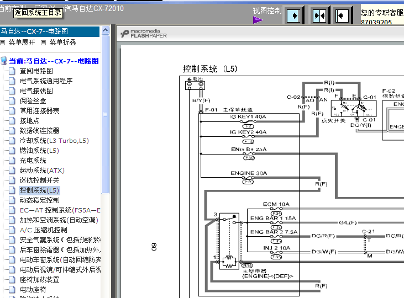The width and height of the screenshot is (404, 298).
Task: Open EC-AT 控制系统(FS5A-E entry
Action: point(60,210)
